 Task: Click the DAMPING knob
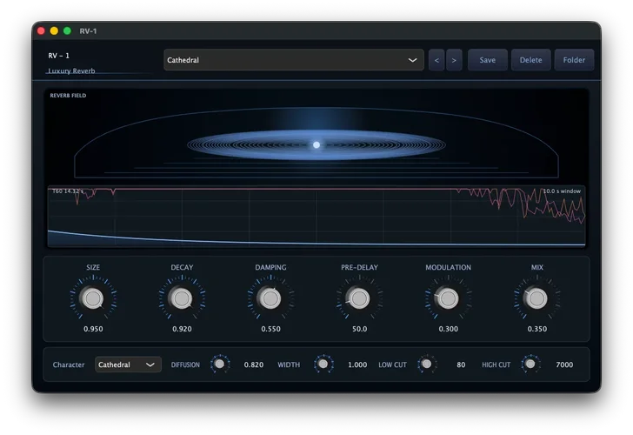(270, 298)
